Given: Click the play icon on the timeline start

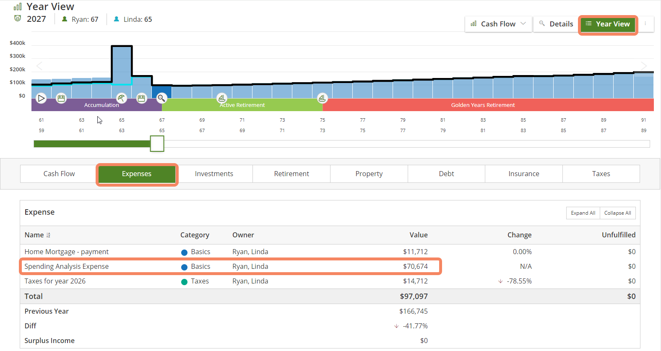Looking at the screenshot, I should (41, 99).
